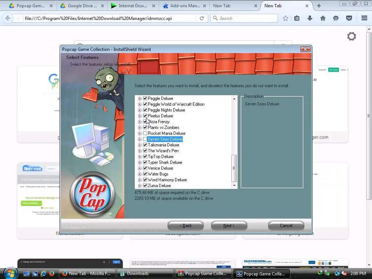This screenshot has width=372, height=279.
Task: Check the Seven Seas Deluxe checkbox
Action: (x=145, y=139)
